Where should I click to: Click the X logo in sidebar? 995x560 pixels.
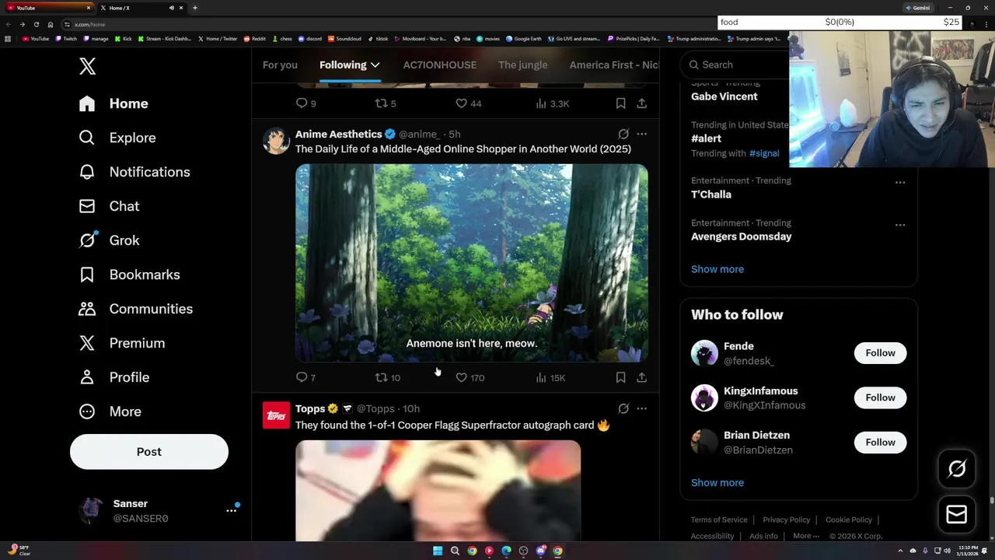(87, 66)
